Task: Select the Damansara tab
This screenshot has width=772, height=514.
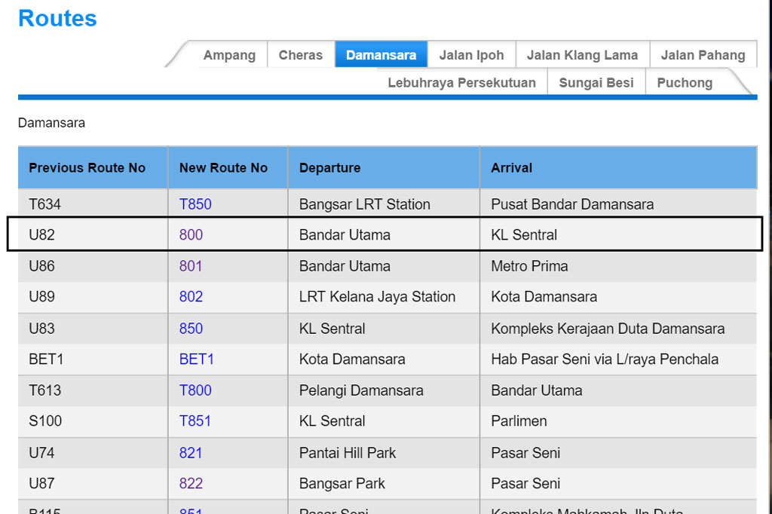Action: [381, 55]
